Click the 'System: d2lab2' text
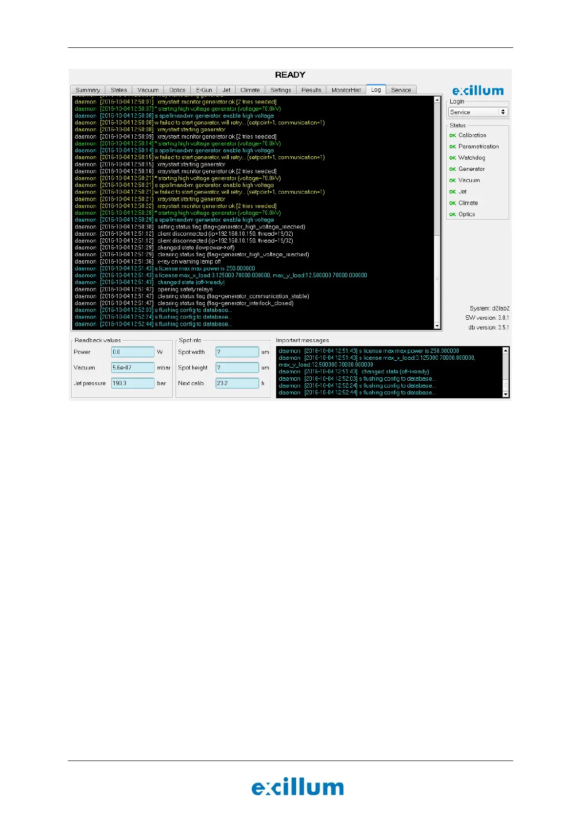581x822 pixels. [x=490, y=308]
